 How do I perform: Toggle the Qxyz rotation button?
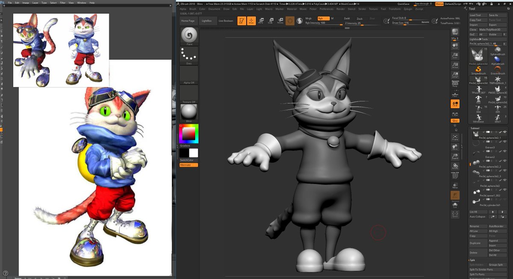[455, 121]
